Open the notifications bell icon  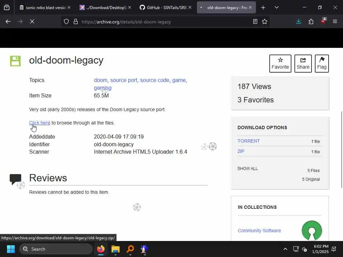click(x=334, y=249)
